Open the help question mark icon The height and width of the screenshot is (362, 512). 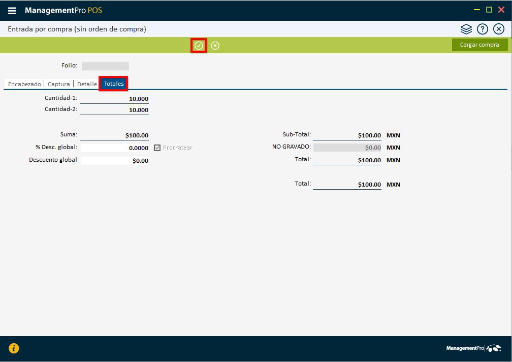pyautogui.click(x=483, y=29)
